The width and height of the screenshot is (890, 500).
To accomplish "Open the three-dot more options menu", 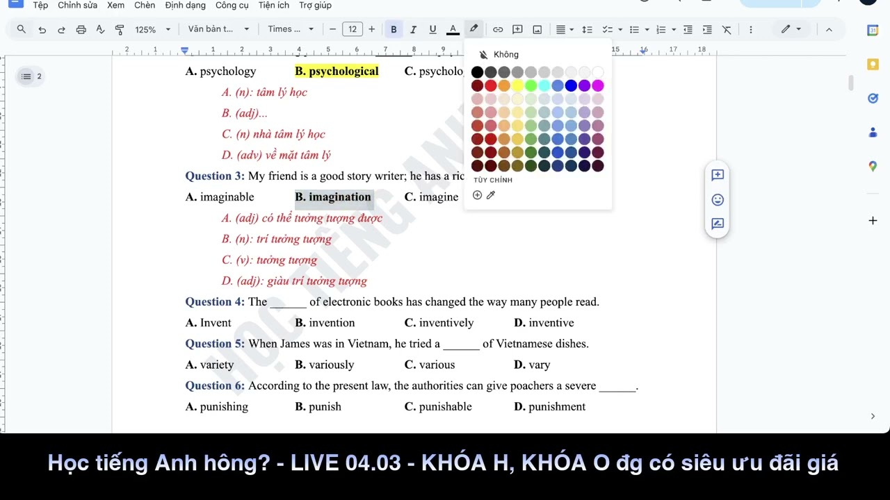I will 750,29.
